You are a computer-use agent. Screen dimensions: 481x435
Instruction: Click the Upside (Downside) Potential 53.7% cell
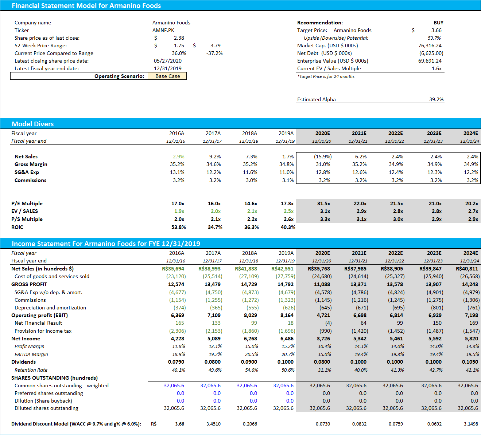435,37
